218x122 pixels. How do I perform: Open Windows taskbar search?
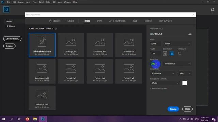click(x=12, y=119)
